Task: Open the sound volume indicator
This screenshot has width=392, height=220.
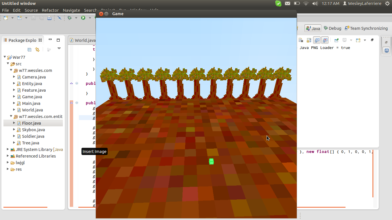Action: (315, 3)
